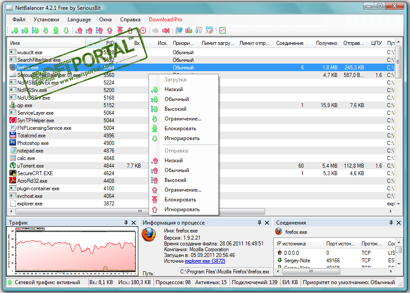Screen dimensions: 410x293
Task: Close the Трафик panel
Action: (x=133, y=223)
